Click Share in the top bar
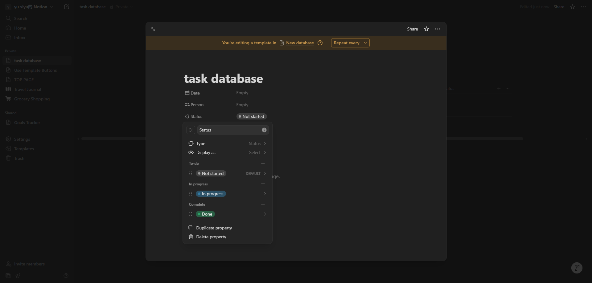Screen dimensions: 592x283 (559, 7)
